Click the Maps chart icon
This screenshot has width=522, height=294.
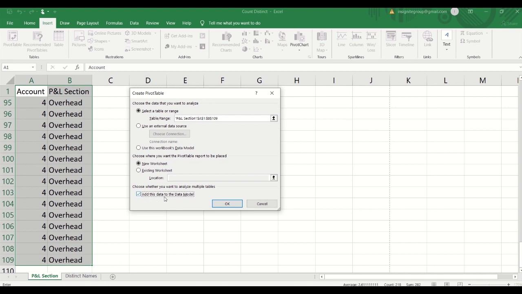pyautogui.click(x=282, y=41)
